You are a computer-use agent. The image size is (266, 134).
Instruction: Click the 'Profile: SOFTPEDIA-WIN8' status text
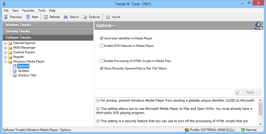pos(208,130)
